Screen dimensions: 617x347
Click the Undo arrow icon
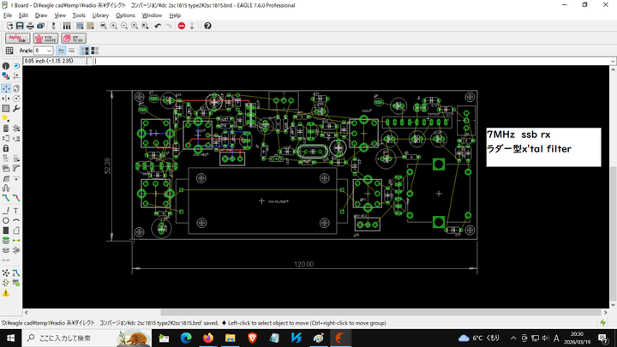(159, 26)
